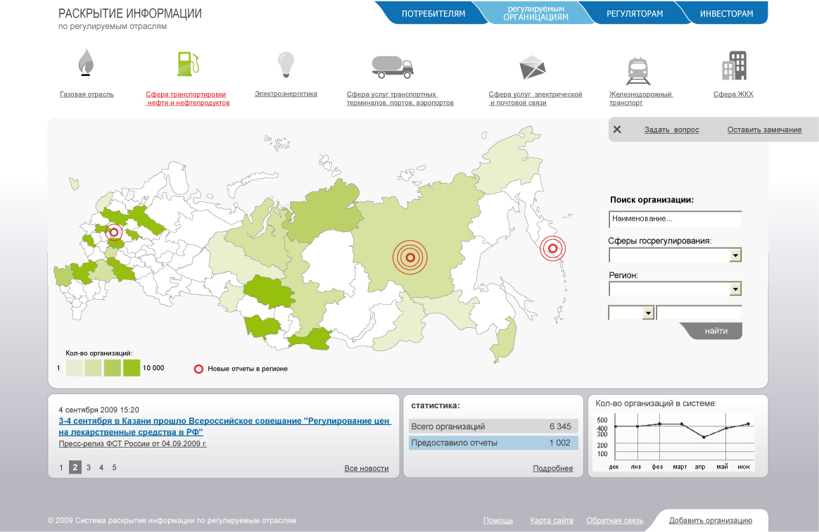Click the Всего организаций statistics row
The width and height of the screenshot is (819, 532).
[493, 426]
